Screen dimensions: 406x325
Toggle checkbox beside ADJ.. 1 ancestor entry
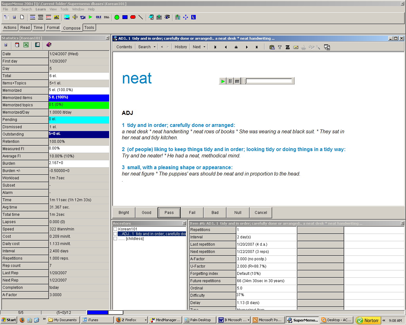pos(115,234)
